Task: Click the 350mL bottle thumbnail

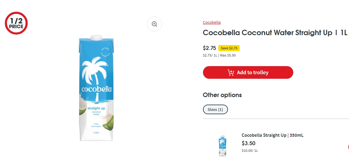Action: tap(222, 146)
